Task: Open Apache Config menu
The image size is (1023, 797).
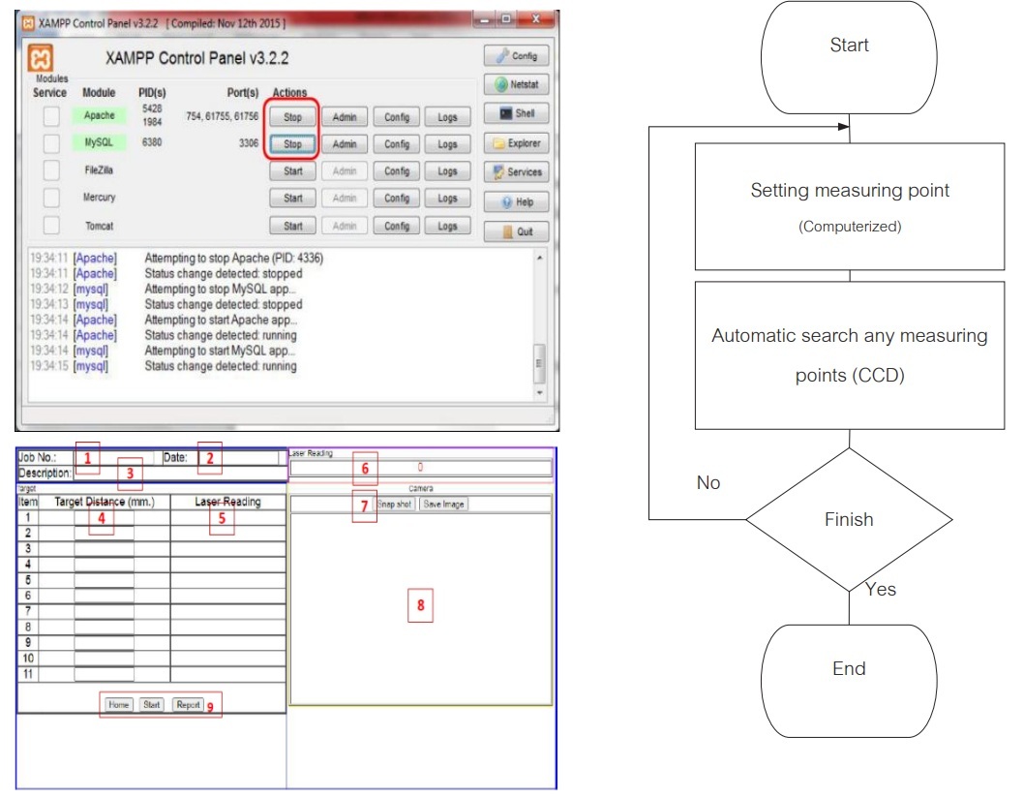Action: tap(397, 117)
